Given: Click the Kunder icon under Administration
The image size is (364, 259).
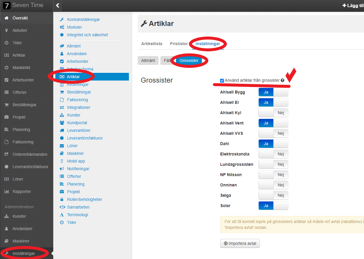Looking at the screenshot, I should point(6,216).
